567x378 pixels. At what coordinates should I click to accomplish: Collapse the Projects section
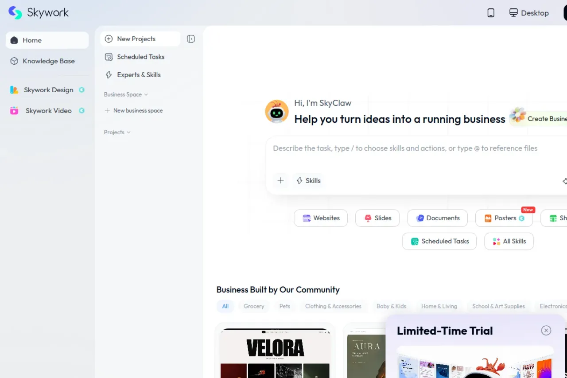[x=117, y=132]
